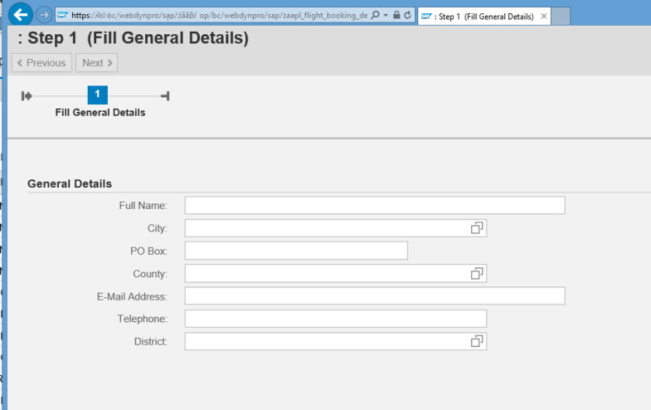Click roadmap start marker icon
The height and width of the screenshot is (410, 651).
pos(27,96)
